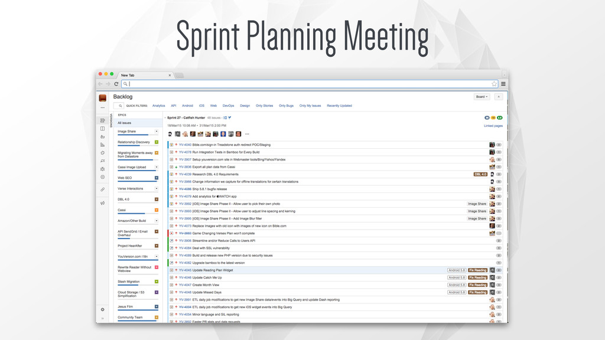
Task: Click priority arrow on YV-3836 row
Action: coord(176,167)
